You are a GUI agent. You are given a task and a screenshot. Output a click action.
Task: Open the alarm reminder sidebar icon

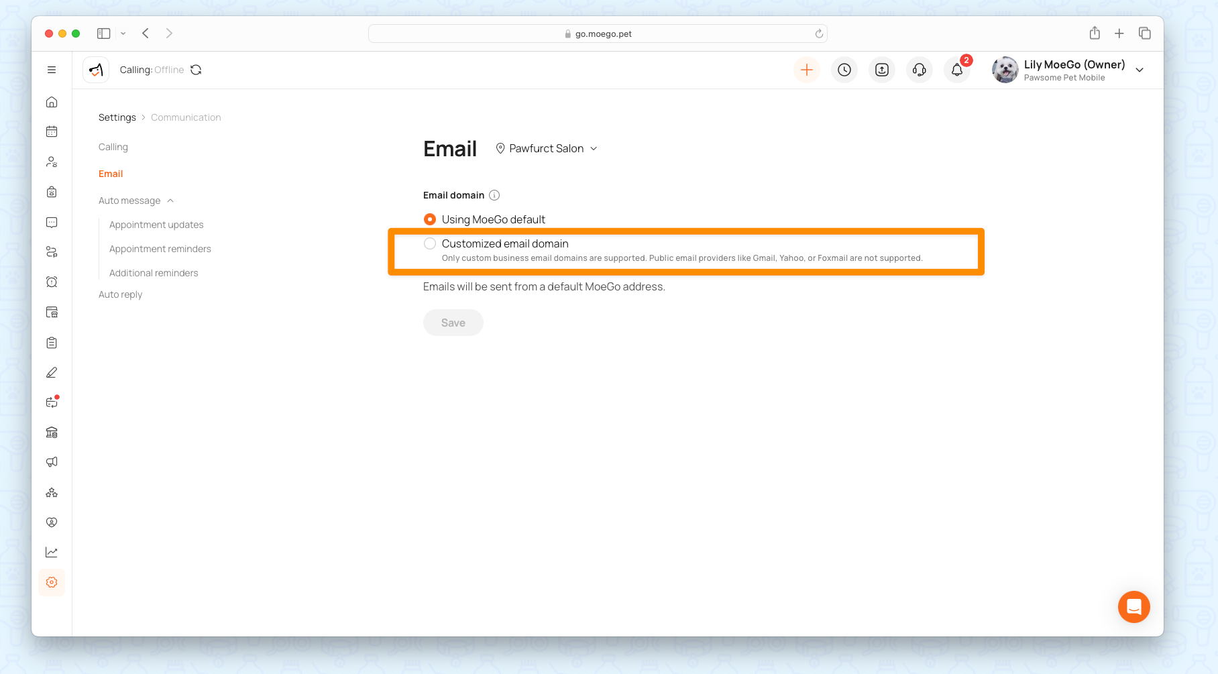(x=52, y=282)
